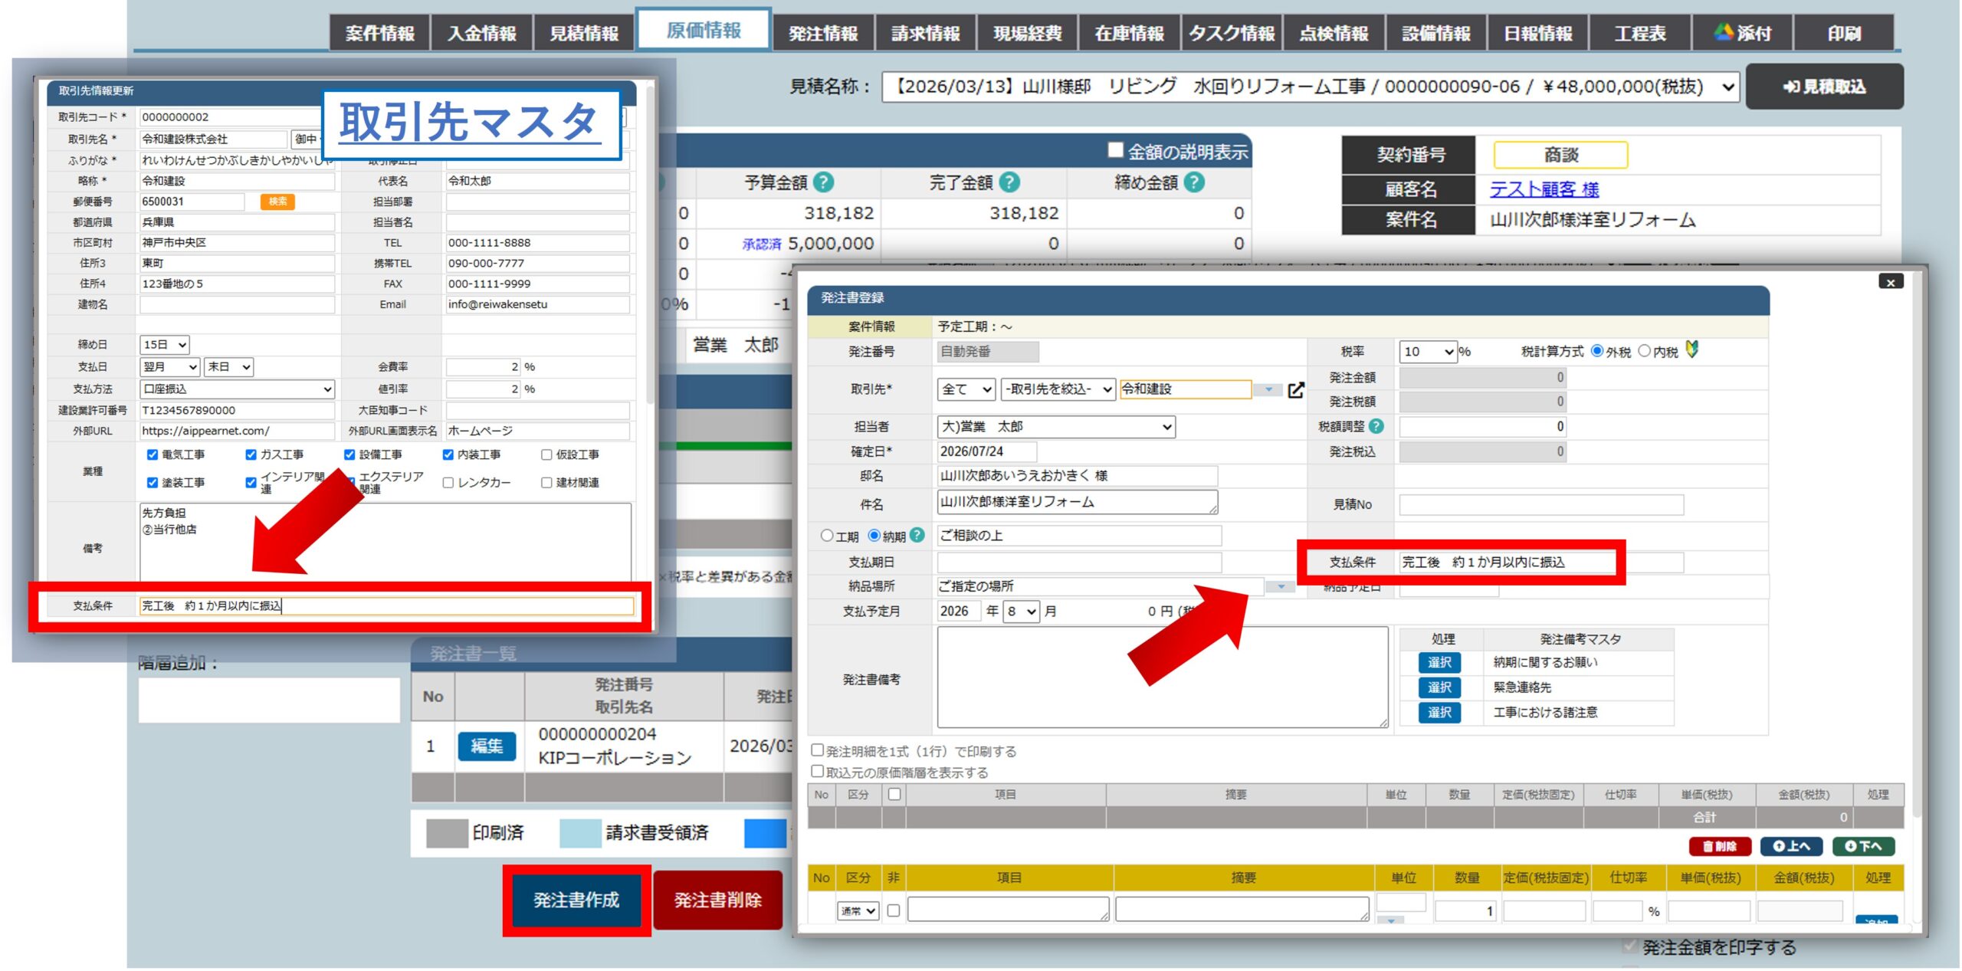Click Google Drive icon on 添付 tab
Screen dimensions: 1962x971
(x=1724, y=32)
